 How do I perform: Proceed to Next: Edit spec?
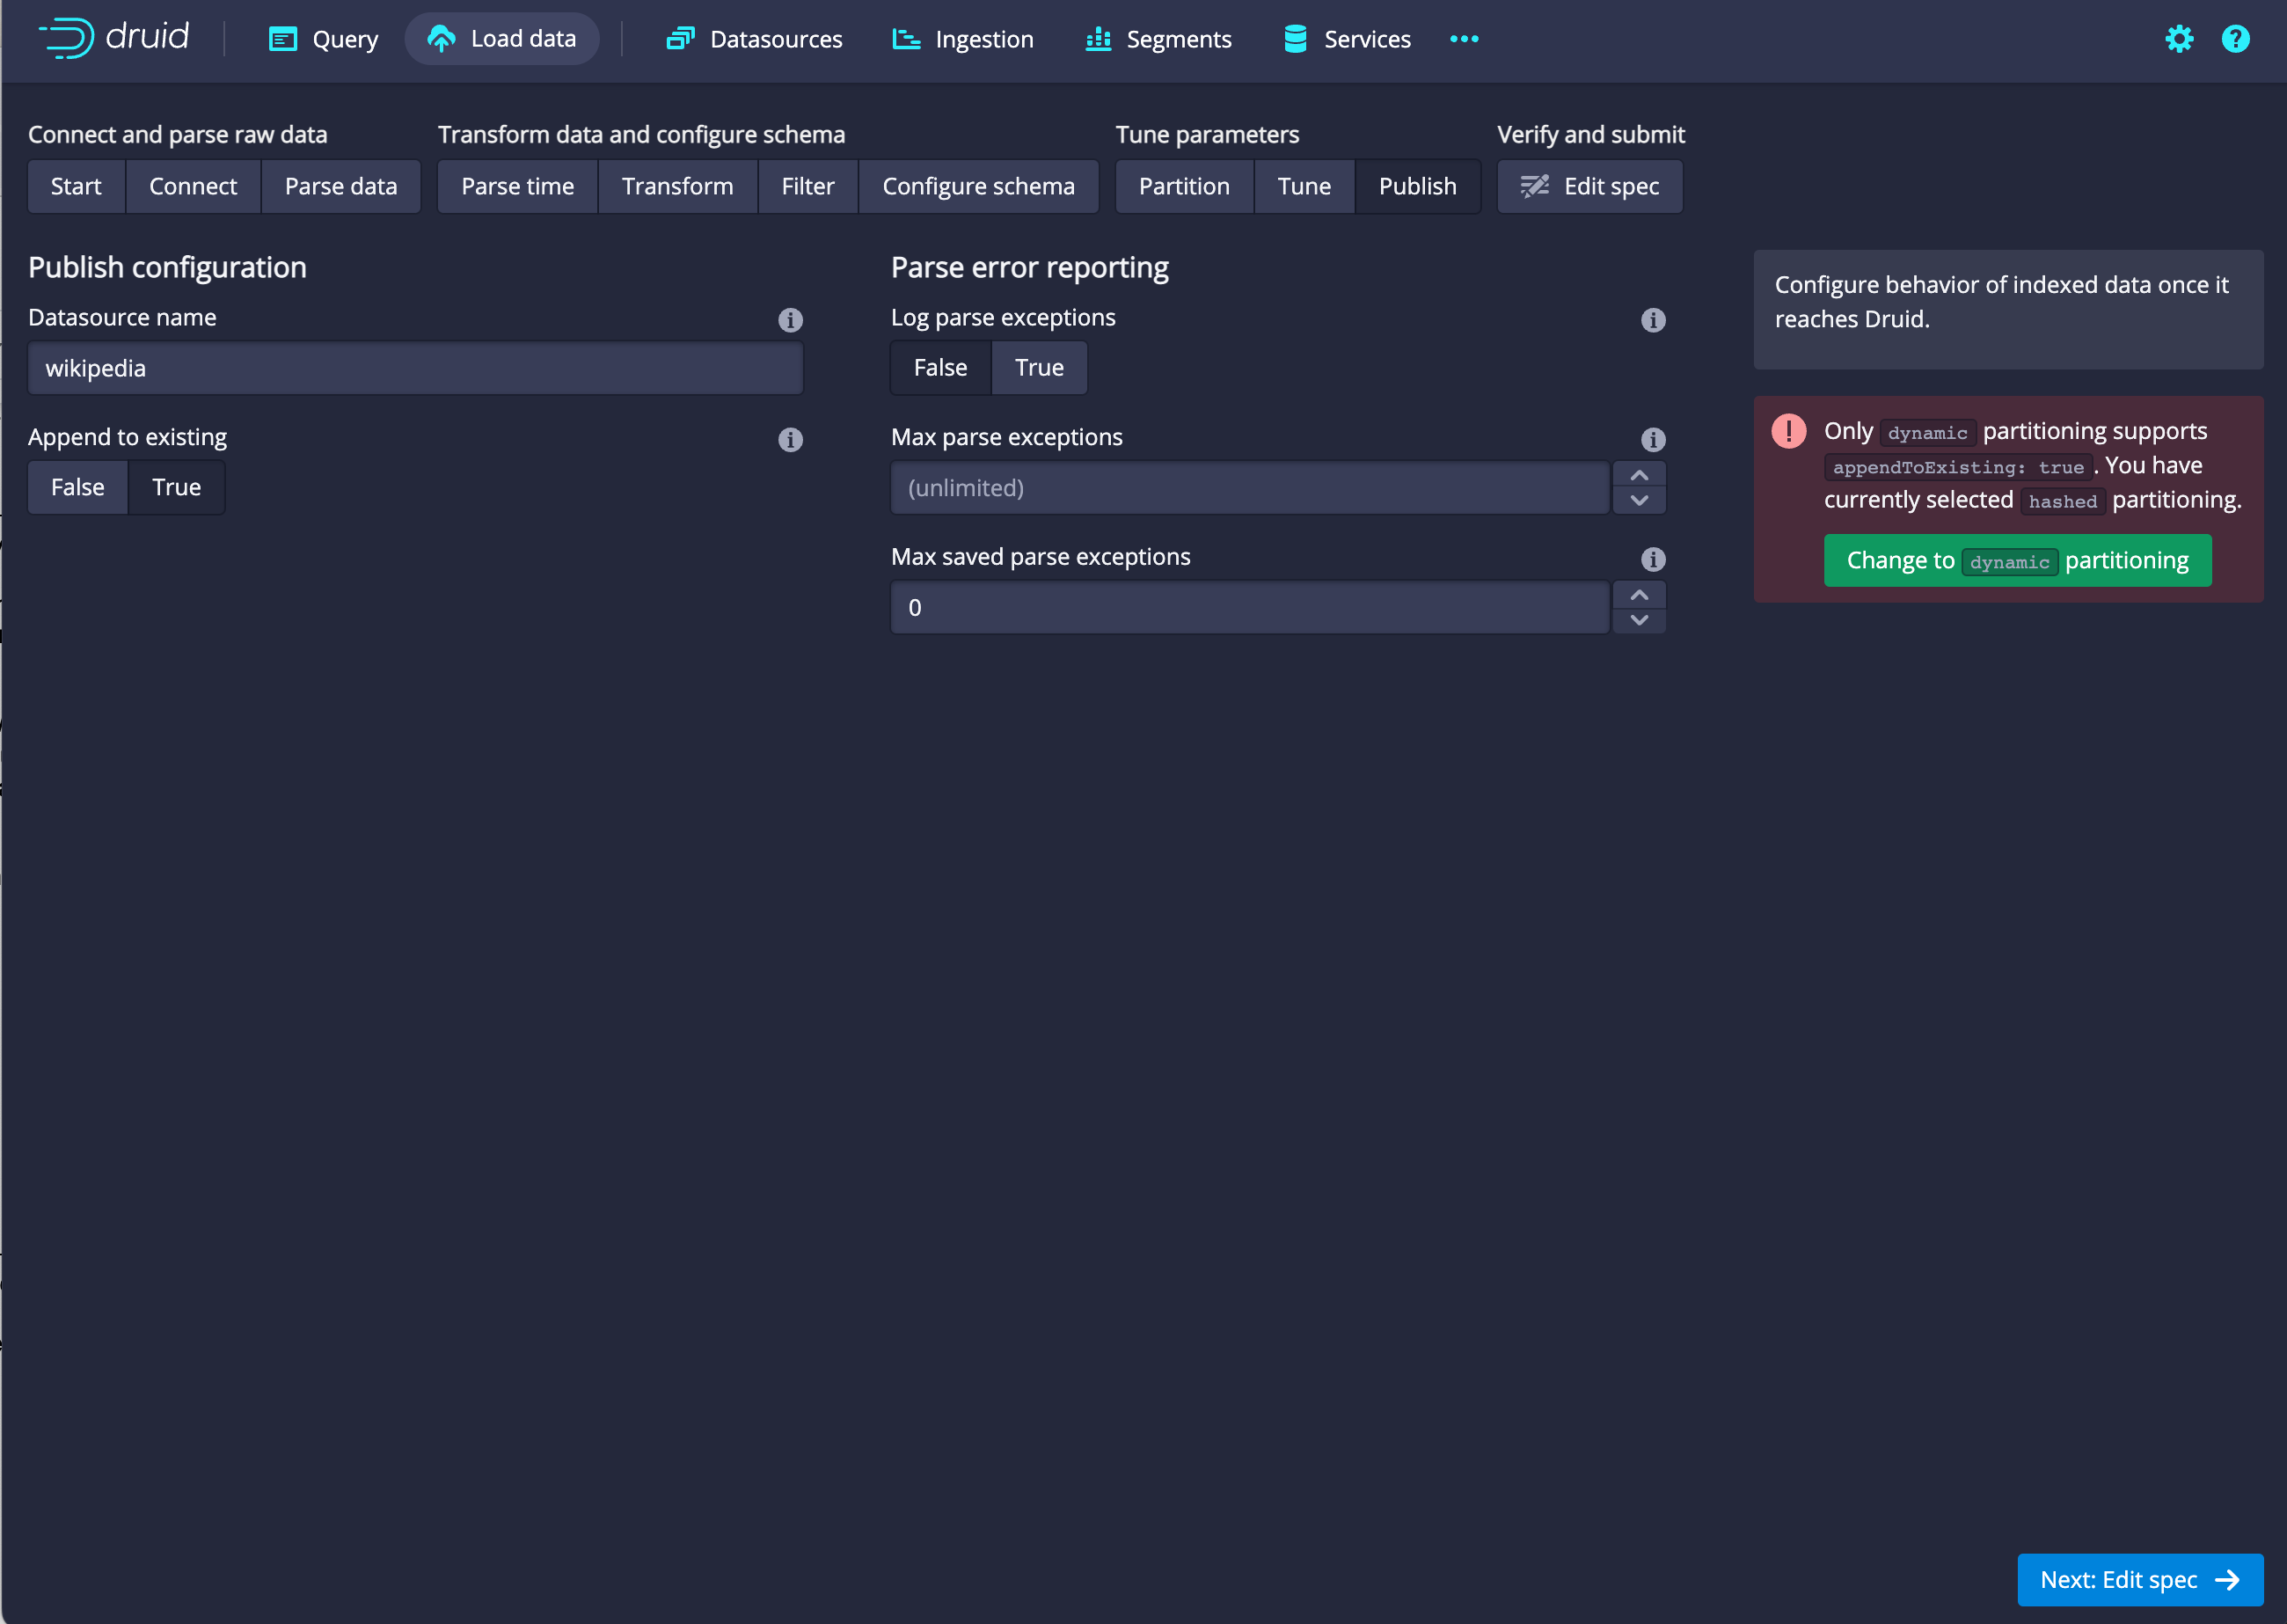coord(2139,1579)
